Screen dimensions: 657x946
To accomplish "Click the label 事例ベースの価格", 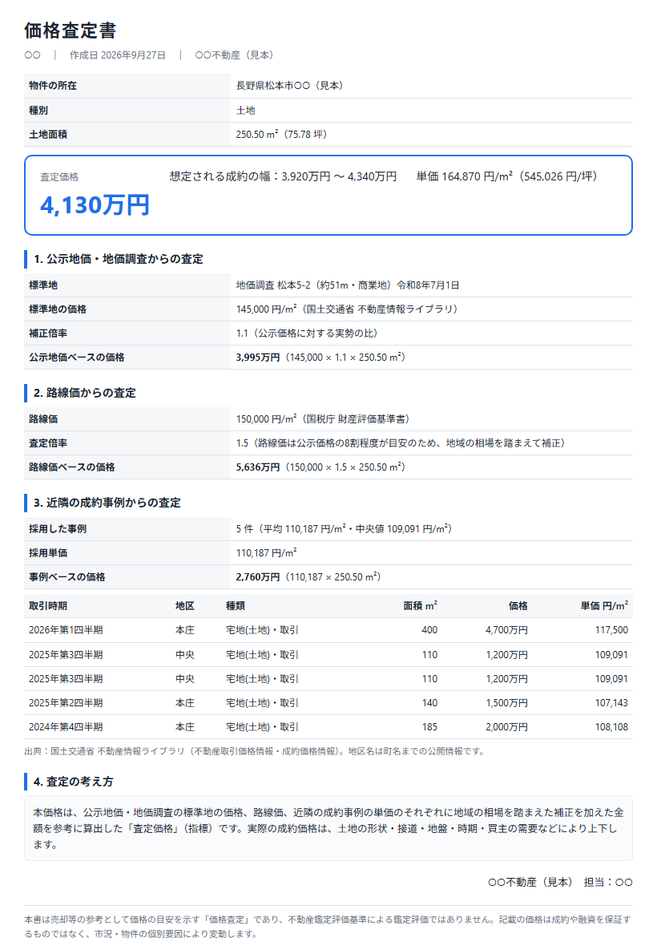I will (x=67, y=576).
